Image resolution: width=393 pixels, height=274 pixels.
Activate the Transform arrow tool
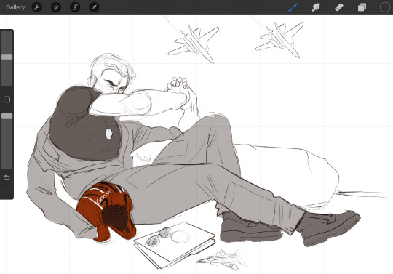tap(94, 7)
